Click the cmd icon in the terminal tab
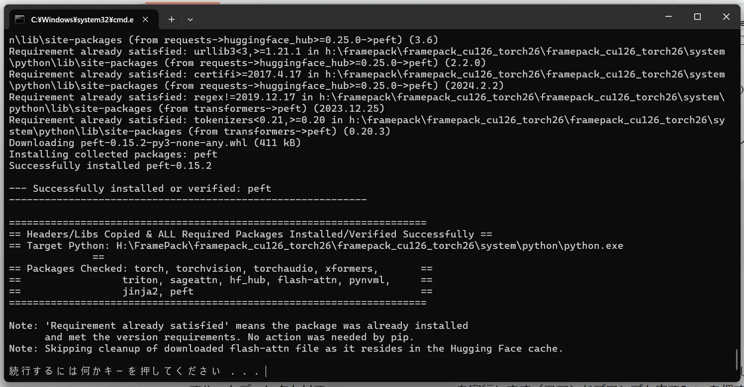The image size is (744, 387). 19,19
